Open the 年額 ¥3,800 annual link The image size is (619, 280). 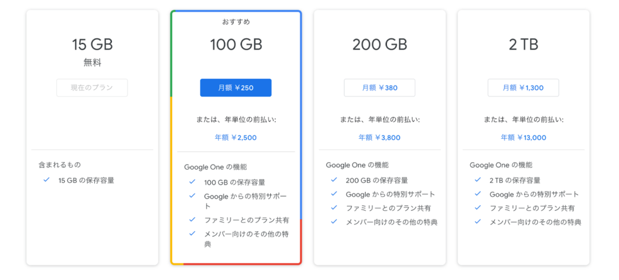(380, 138)
